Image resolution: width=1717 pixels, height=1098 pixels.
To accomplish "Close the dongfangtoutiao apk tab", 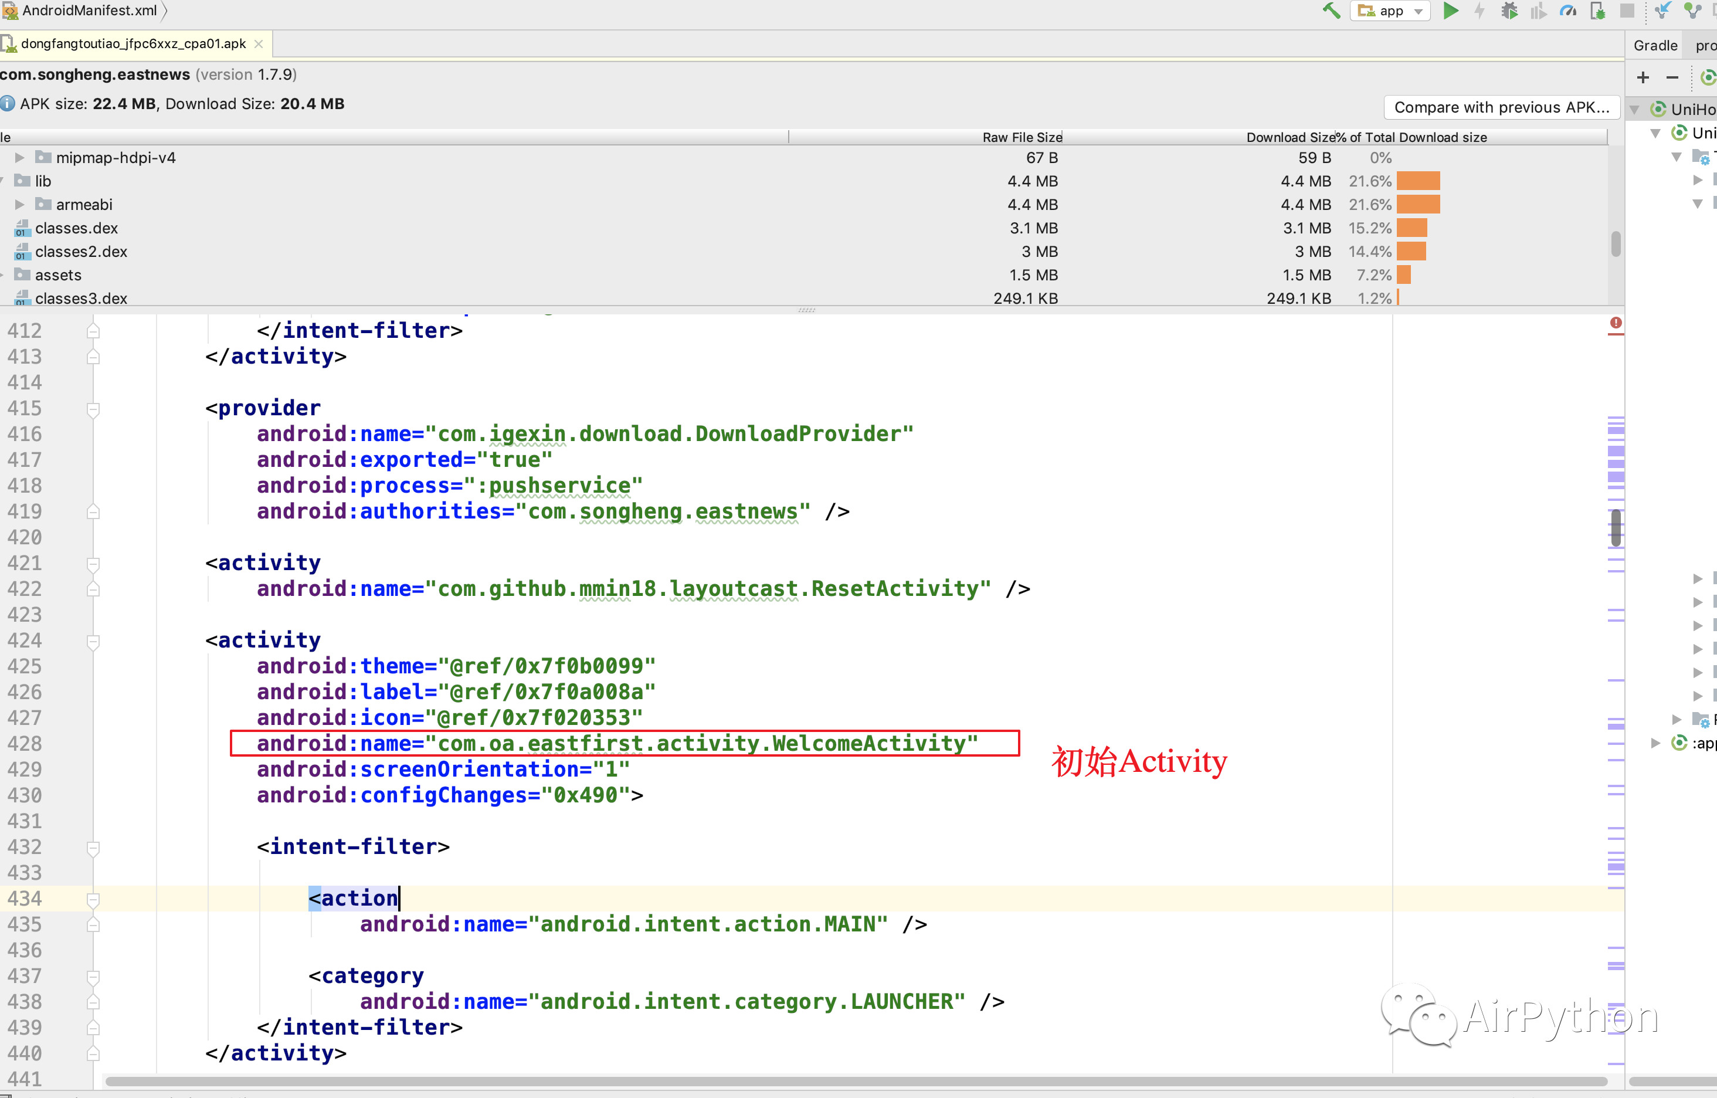I will [x=259, y=44].
